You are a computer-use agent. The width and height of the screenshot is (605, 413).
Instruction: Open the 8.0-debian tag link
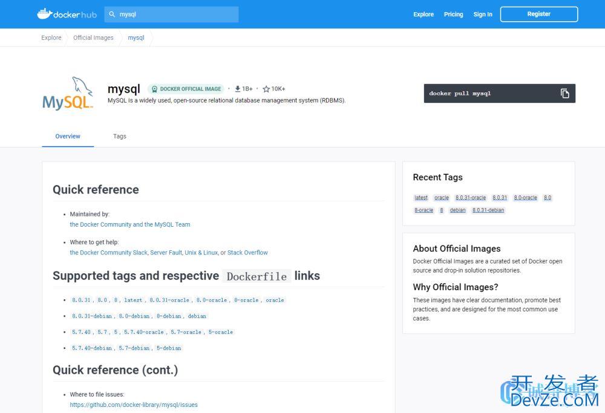134,316
